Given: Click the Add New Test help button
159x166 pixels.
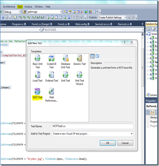Looking at the screenshot, I should (x=124, y=42).
